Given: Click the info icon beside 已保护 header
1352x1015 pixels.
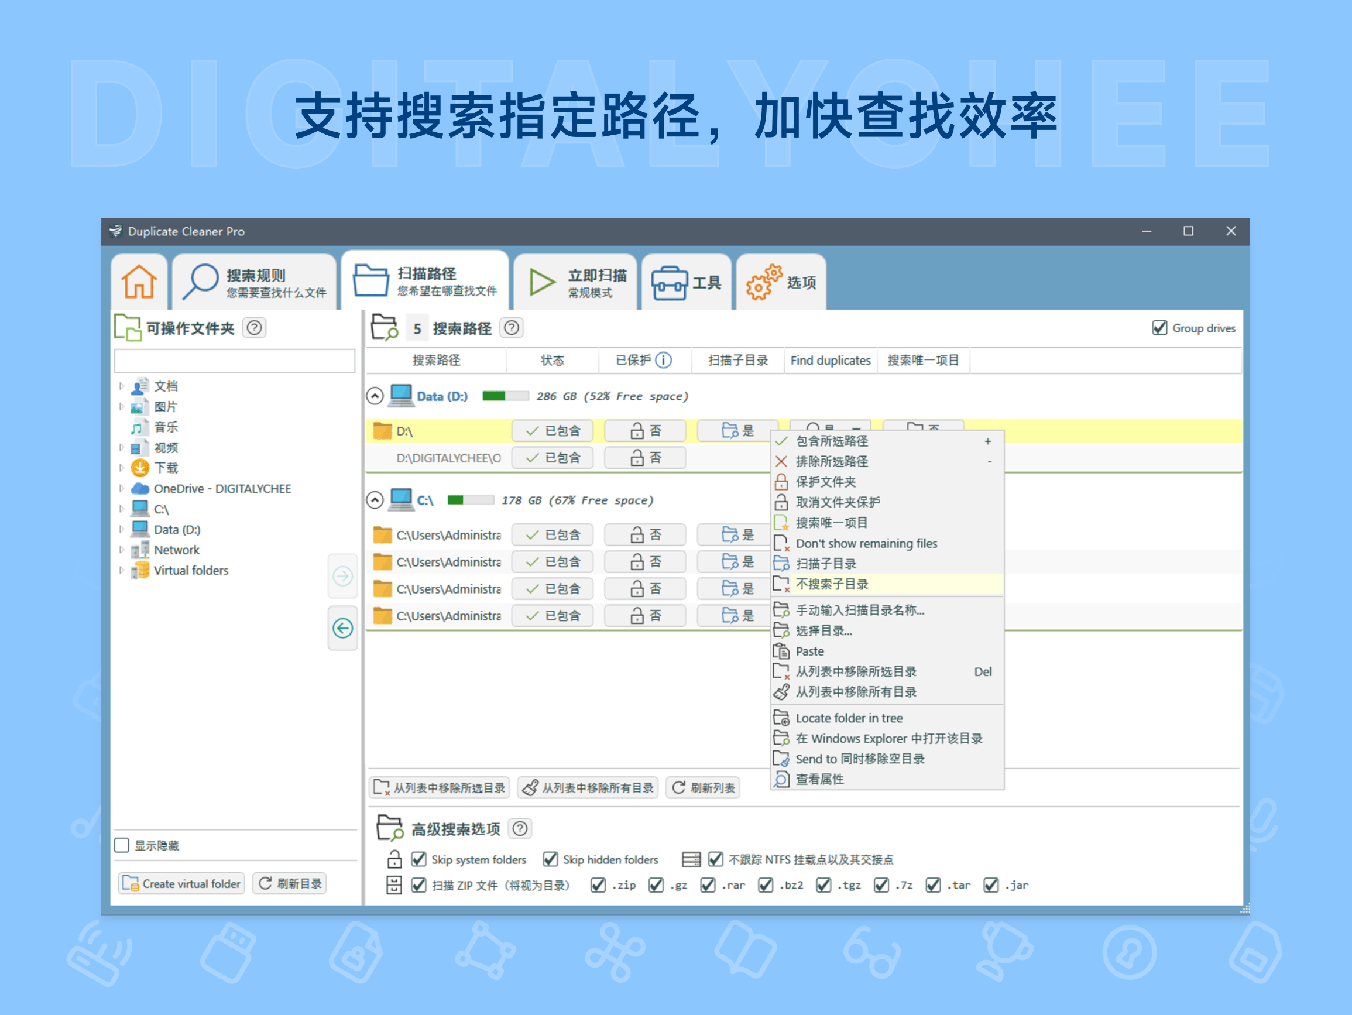Looking at the screenshot, I should [x=663, y=360].
